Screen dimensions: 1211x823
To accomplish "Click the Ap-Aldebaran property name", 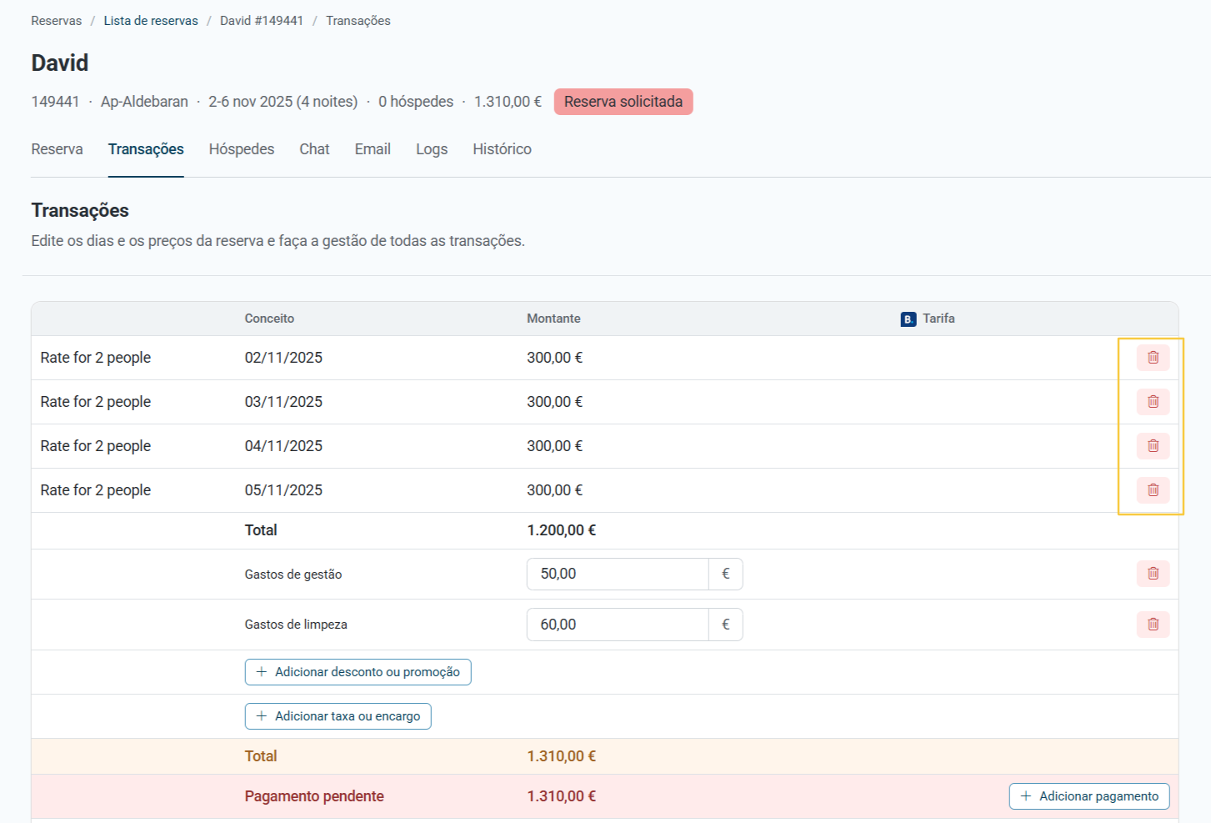I will pyautogui.click(x=144, y=102).
